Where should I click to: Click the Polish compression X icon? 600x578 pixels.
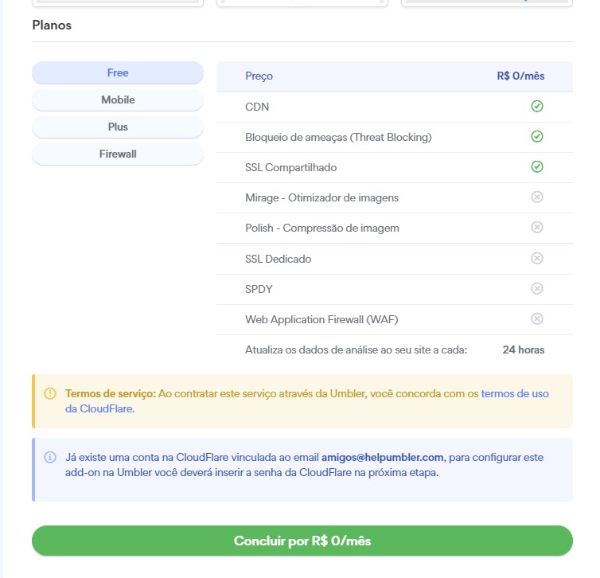pos(537,228)
